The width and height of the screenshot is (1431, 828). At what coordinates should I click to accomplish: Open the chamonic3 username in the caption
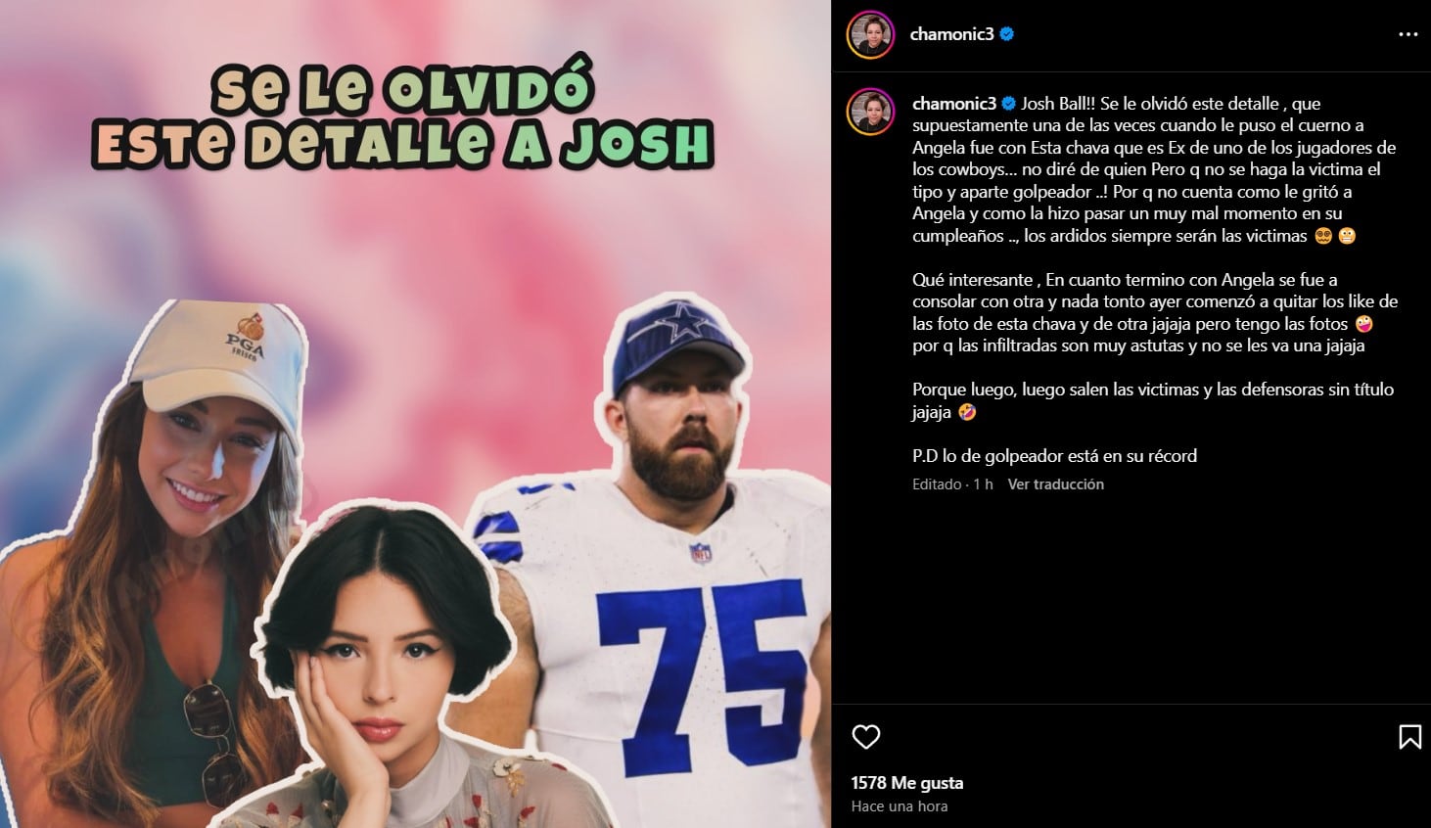[954, 104]
